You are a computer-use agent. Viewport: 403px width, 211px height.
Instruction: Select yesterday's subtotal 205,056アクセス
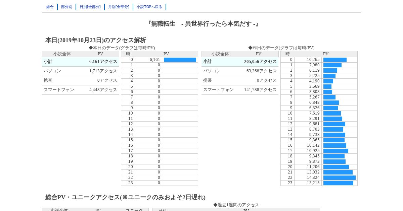coord(260,62)
